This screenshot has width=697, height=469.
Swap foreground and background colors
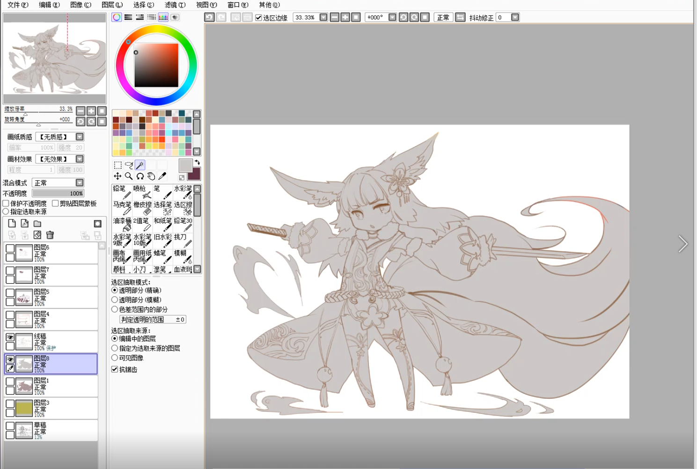[x=197, y=162]
